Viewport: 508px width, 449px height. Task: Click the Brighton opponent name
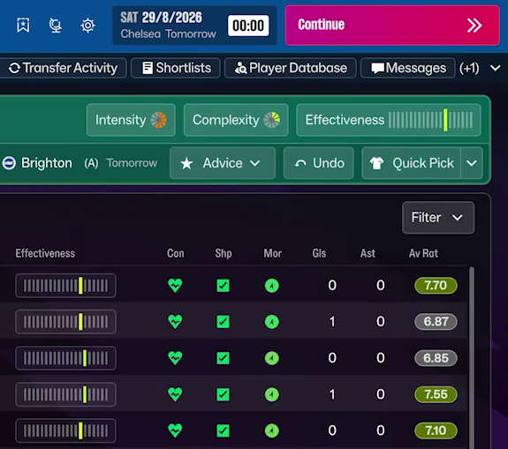47,163
